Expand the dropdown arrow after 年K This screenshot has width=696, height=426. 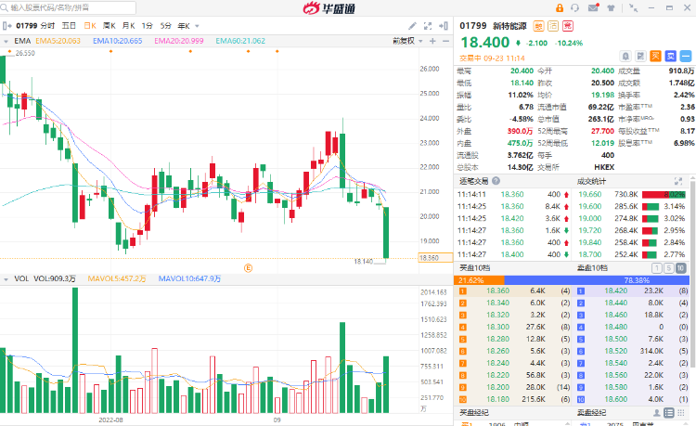click(198, 26)
